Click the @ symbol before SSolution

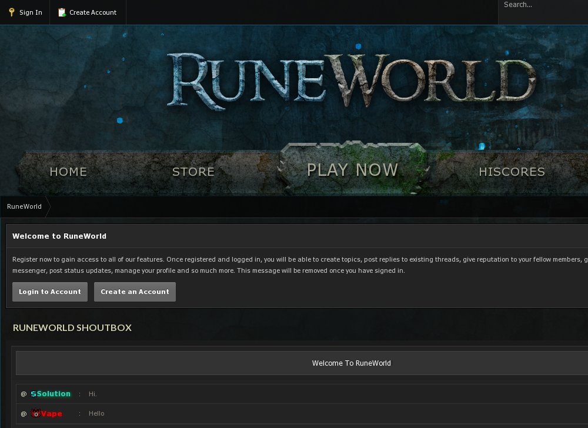coord(22,394)
